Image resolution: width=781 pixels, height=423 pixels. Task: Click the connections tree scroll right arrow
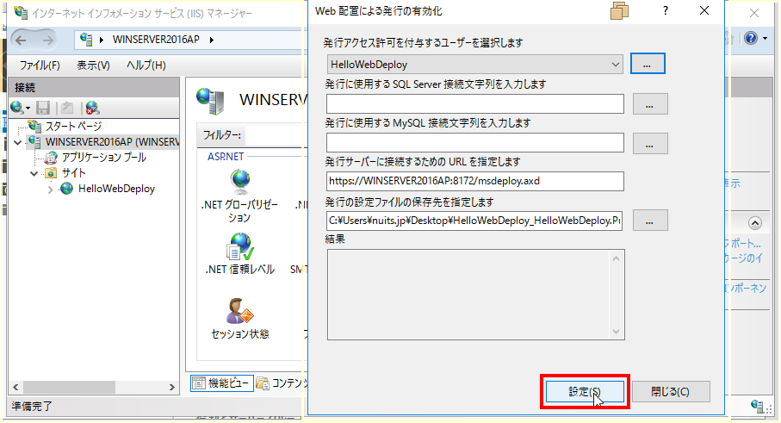click(172, 387)
